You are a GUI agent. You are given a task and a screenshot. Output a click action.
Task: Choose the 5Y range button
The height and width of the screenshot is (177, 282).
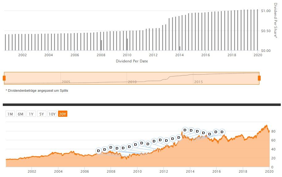[x=41, y=114]
